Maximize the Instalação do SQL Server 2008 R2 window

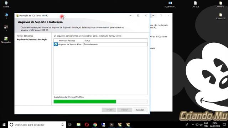[138, 16]
